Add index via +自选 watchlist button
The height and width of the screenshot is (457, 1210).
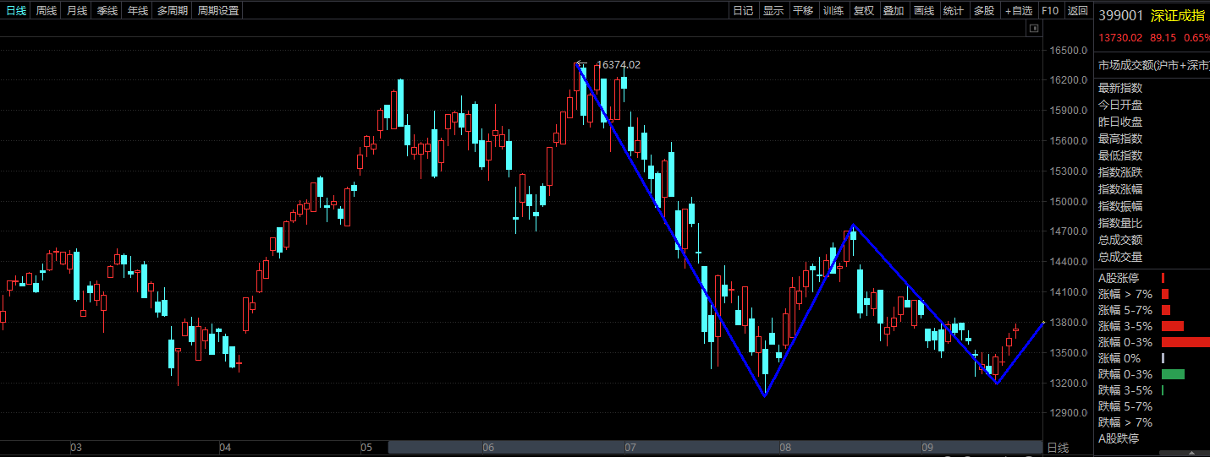coord(1019,10)
